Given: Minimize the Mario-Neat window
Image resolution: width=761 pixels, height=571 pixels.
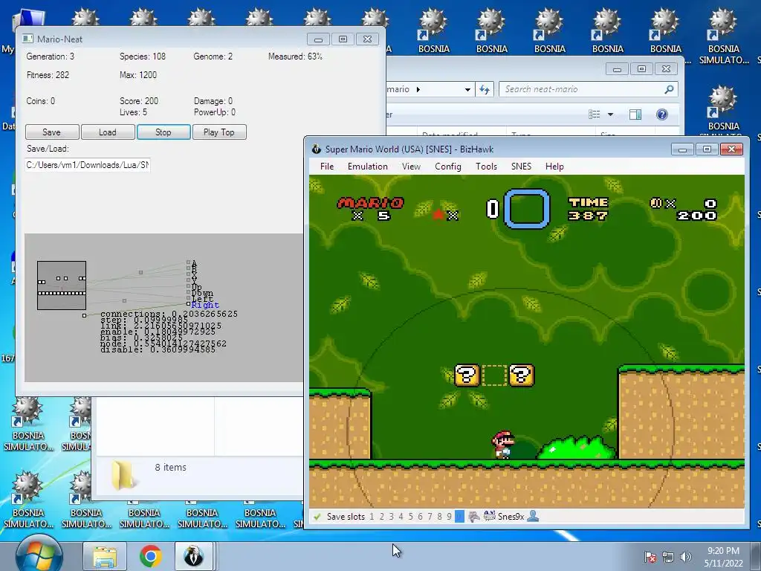Looking at the screenshot, I should tap(318, 39).
